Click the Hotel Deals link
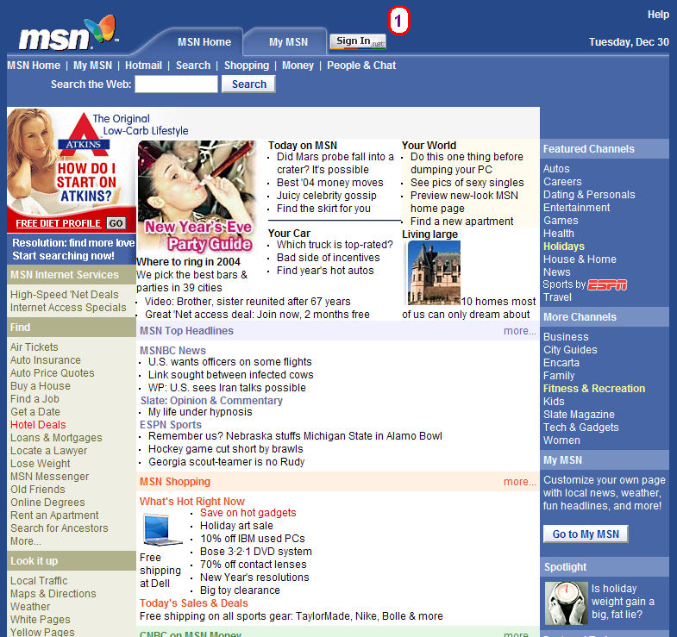This screenshot has height=637, width=677. click(x=38, y=425)
